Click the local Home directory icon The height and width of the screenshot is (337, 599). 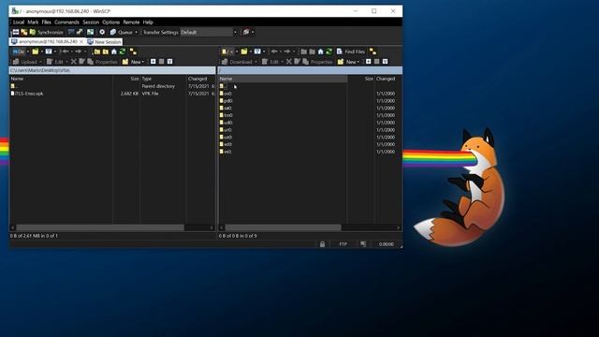[x=114, y=51]
